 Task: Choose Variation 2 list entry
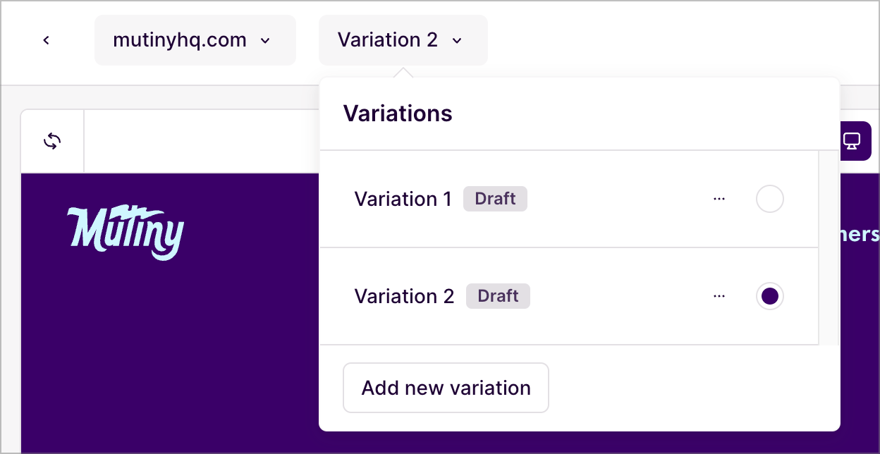(568, 296)
